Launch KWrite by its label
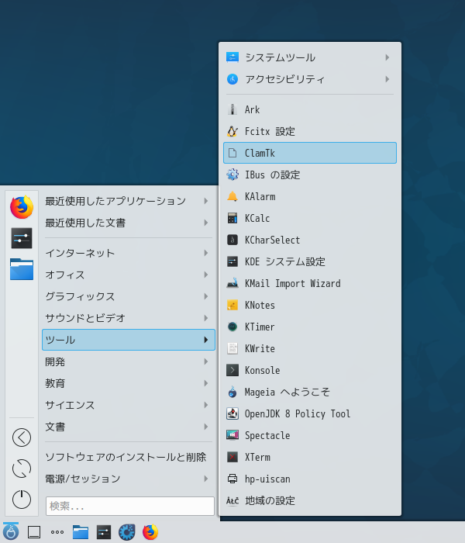Image resolution: width=465 pixels, height=543 pixels. [x=260, y=348]
